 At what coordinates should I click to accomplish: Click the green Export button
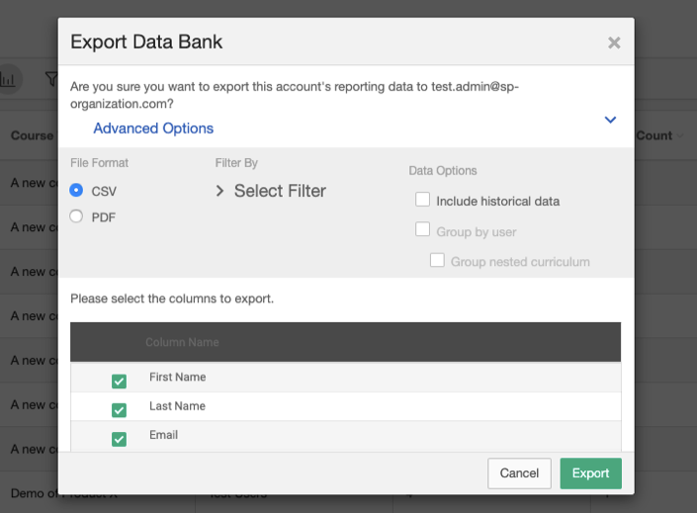tap(591, 473)
